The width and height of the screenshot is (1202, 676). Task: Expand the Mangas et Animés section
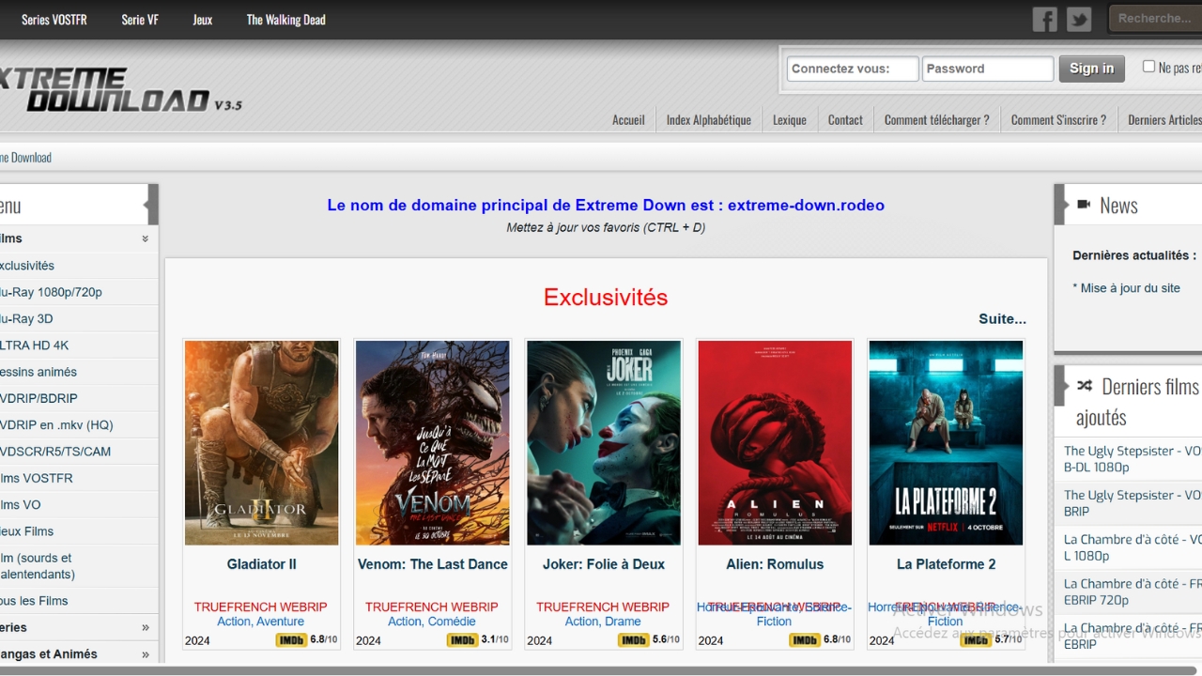point(145,654)
